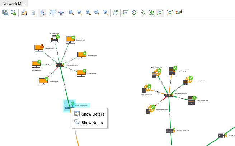
Task: Select the switch at center of left cluster
Action: pyautogui.click(x=60, y=65)
